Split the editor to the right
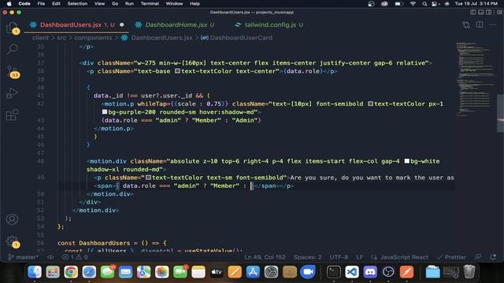The height and width of the screenshot is (283, 504). pyautogui.click(x=480, y=24)
